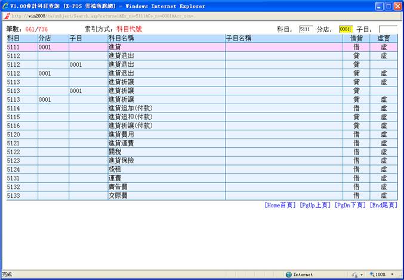This screenshot has height=280, width=404.
Task: Open the zoom level dropdown arrow
Action: click(x=392, y=275)
